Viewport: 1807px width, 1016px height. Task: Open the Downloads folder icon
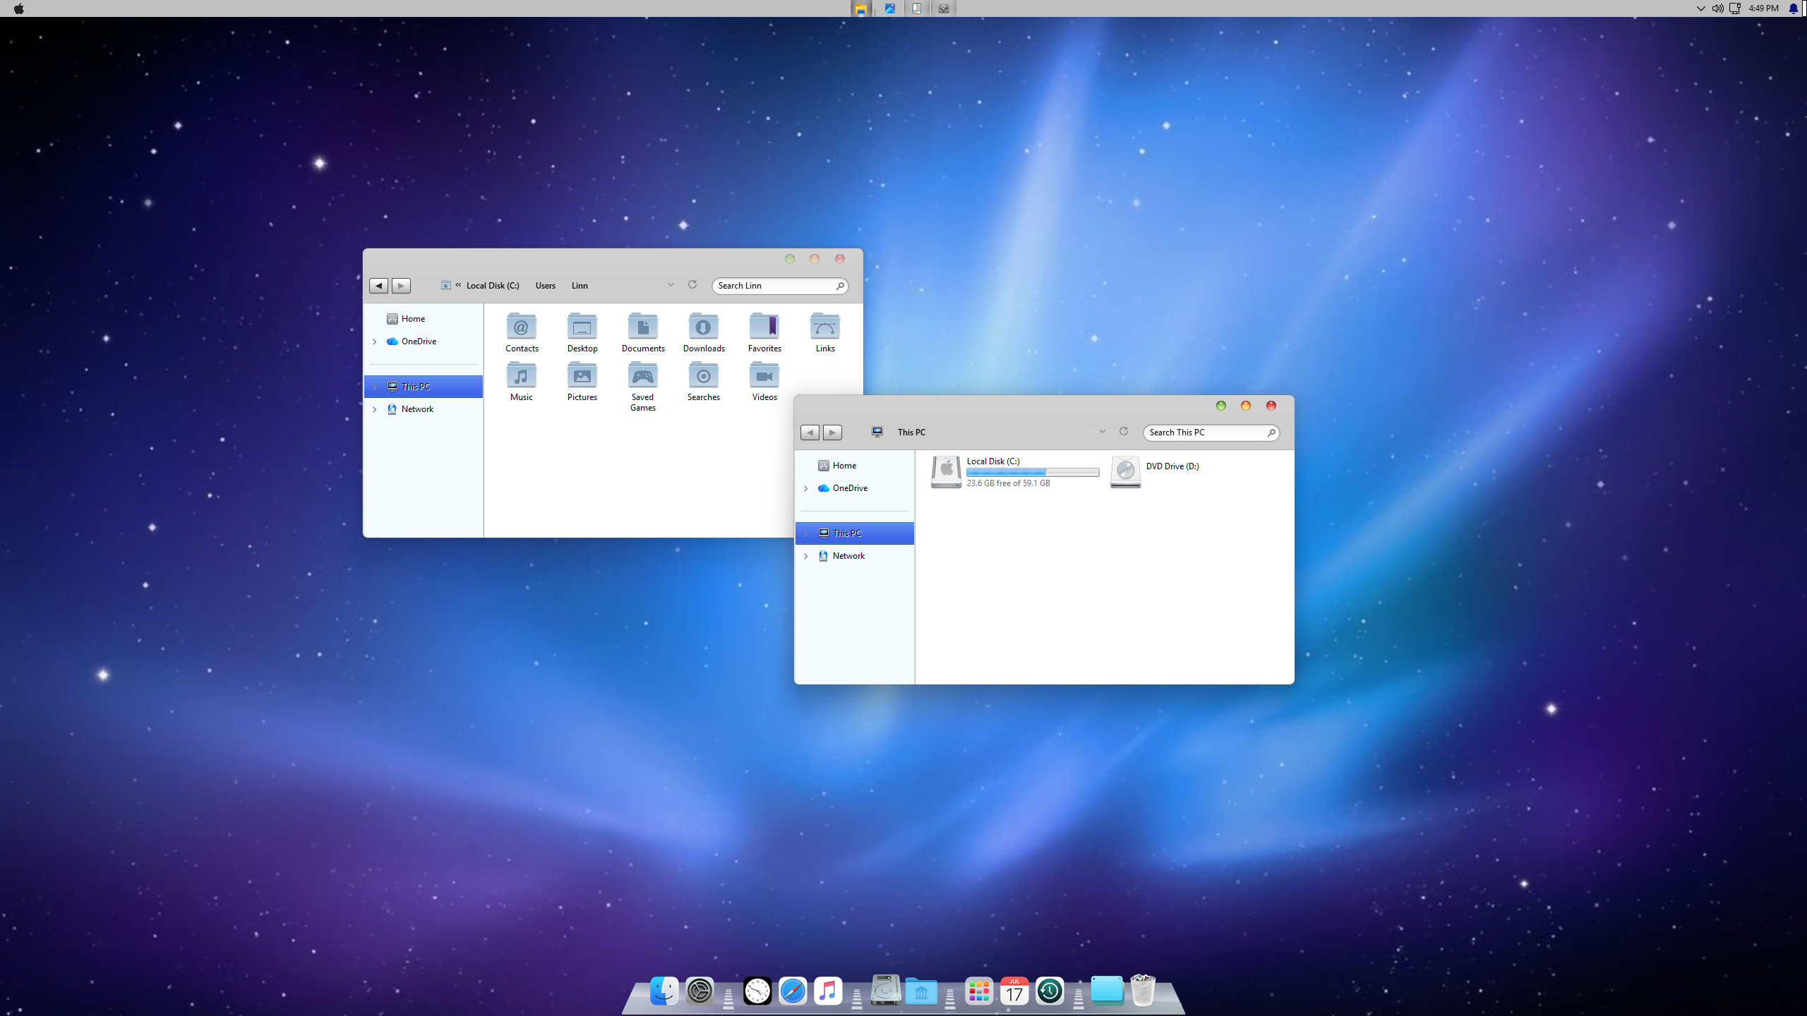pyautogui.click(x=703, y=328)
